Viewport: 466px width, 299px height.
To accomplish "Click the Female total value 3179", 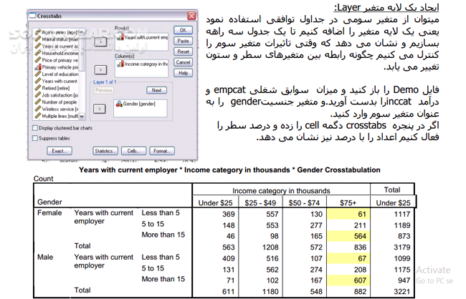I will (x=401, y=247).
